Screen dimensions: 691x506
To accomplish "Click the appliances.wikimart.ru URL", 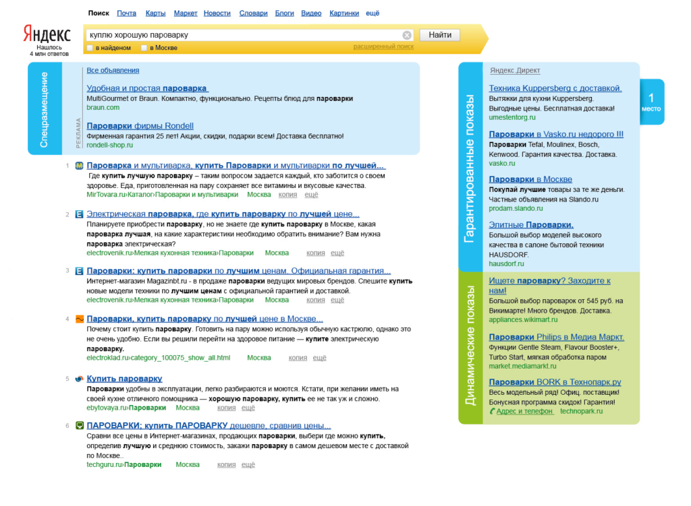I will (x=523, y=320).
